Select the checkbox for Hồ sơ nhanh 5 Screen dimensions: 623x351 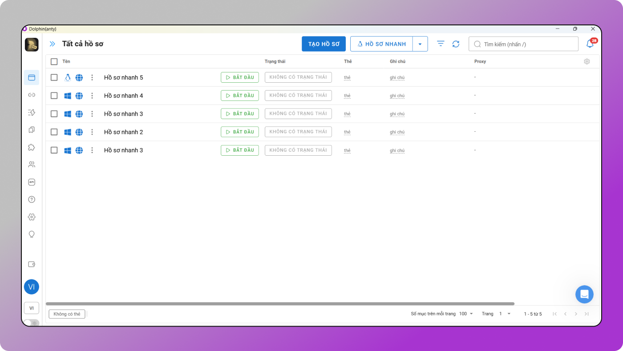[x=54, y=77]
